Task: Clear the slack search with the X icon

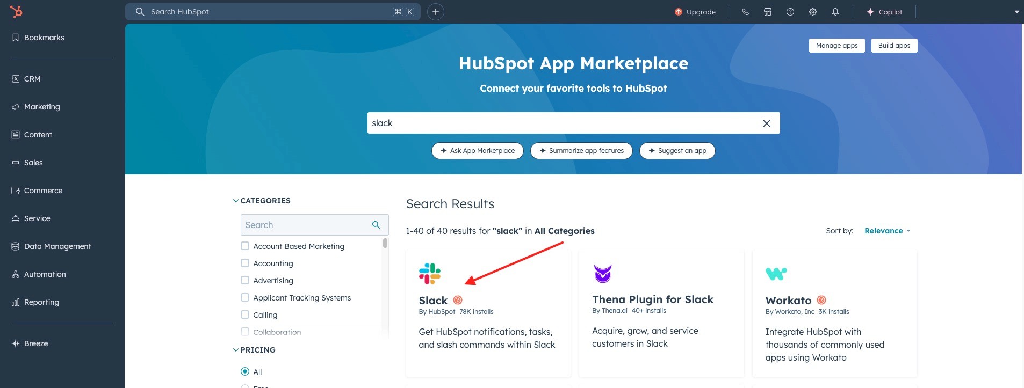Action: [x=767, y=123]
